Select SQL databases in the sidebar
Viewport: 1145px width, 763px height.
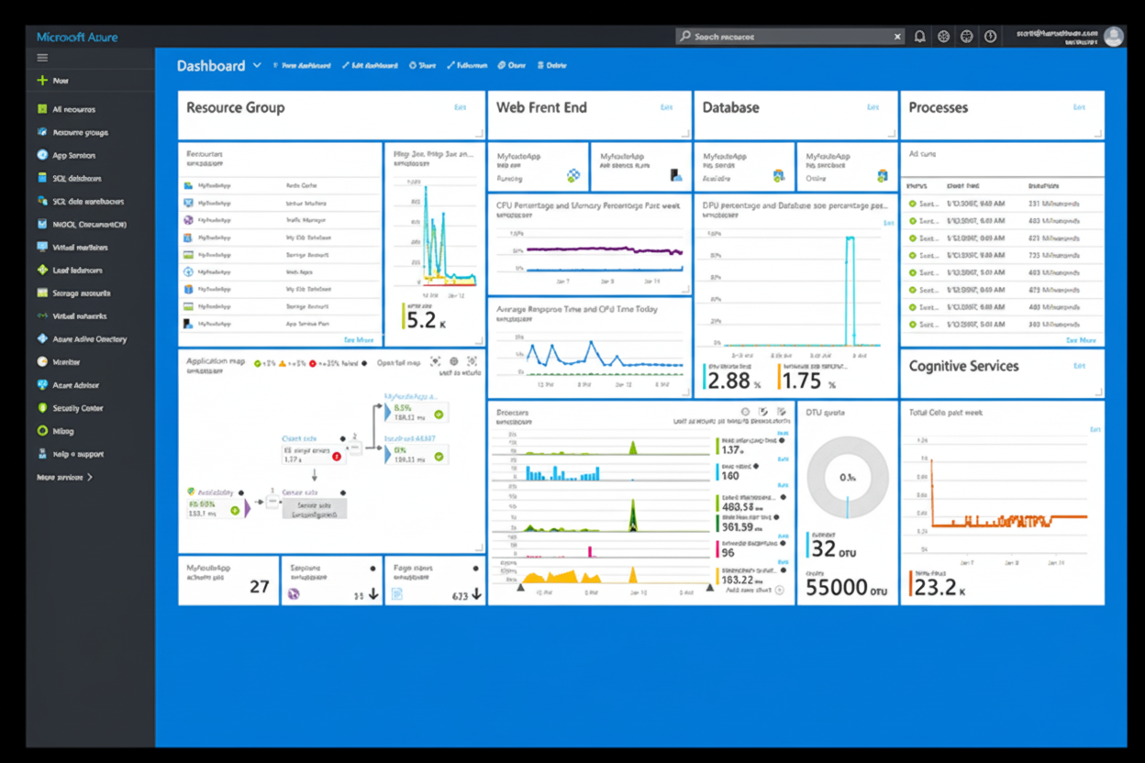73,178
